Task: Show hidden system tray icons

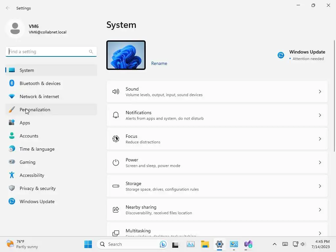Action: pyautogui.click(x=275, y=244)
